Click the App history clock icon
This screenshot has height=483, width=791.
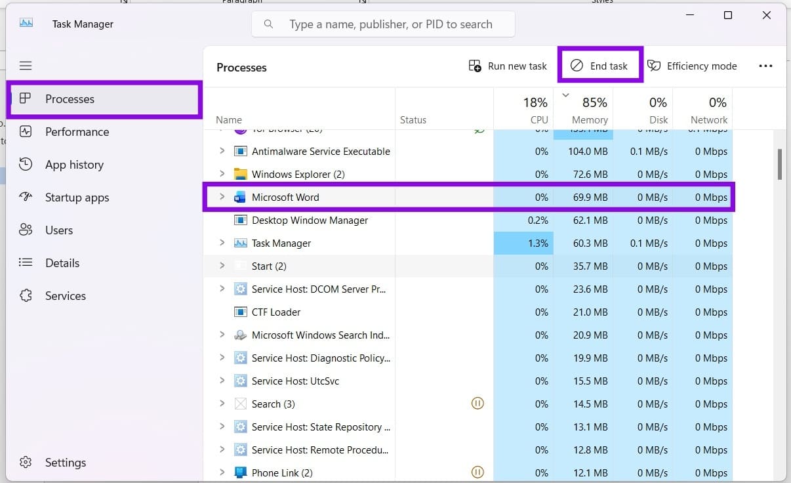(26, 164)
